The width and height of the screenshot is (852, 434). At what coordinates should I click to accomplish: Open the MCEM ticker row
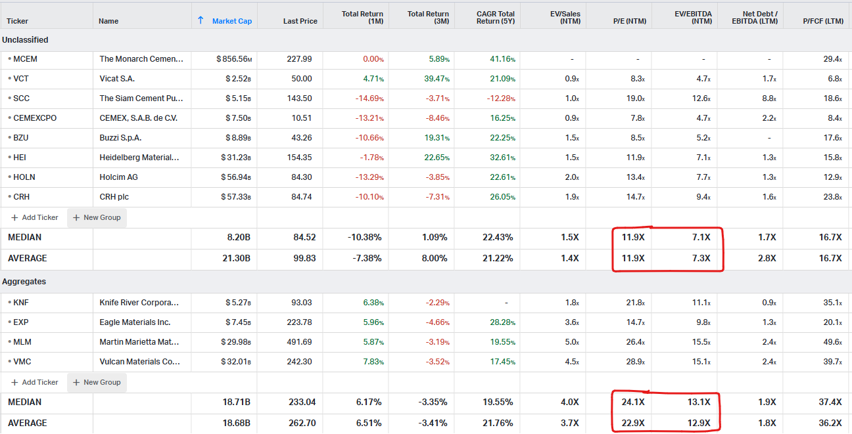[25, 59]
